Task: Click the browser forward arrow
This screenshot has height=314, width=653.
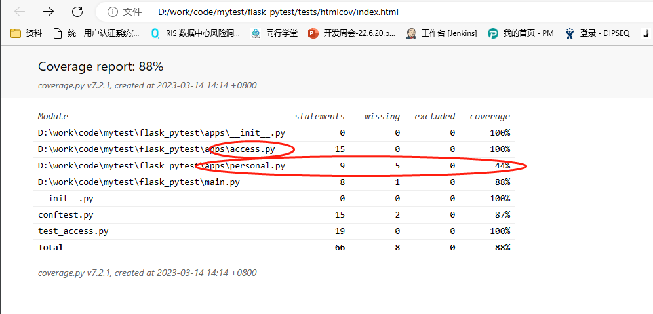Action: pyautogui.click(x=49, y=12)
